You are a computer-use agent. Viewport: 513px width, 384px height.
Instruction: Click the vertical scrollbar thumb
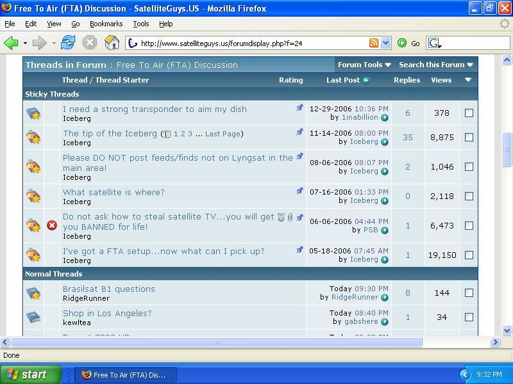507,150
